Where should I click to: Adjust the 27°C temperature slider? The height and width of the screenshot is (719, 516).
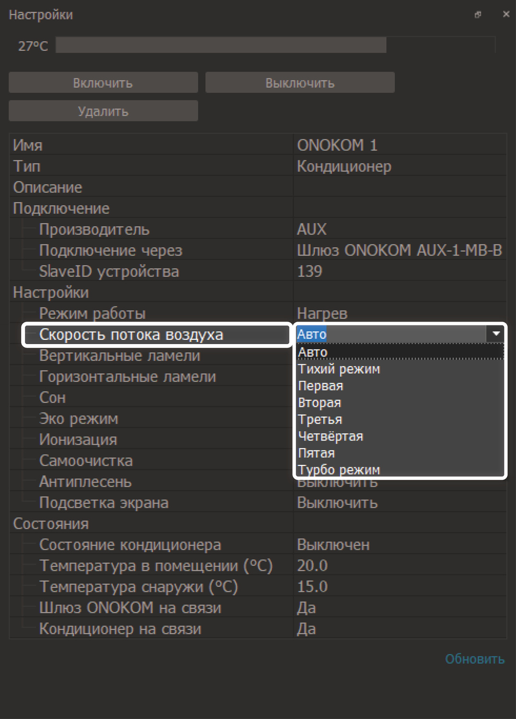click(275, 46)
